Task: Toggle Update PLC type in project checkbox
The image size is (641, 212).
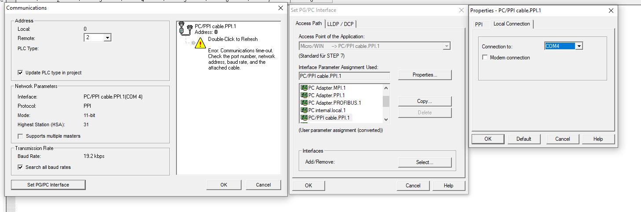Action: coord(20,73)
